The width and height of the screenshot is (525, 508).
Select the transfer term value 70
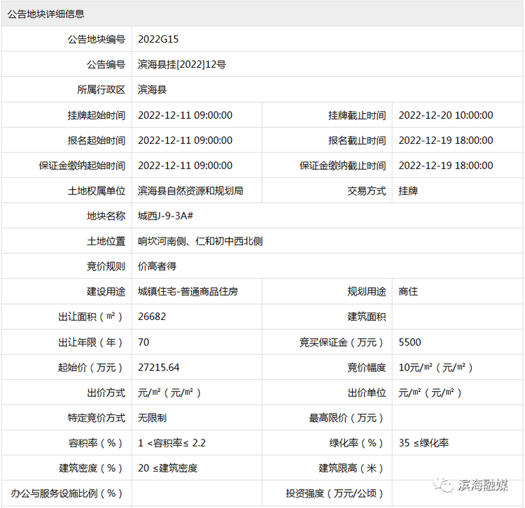point(143,342)
